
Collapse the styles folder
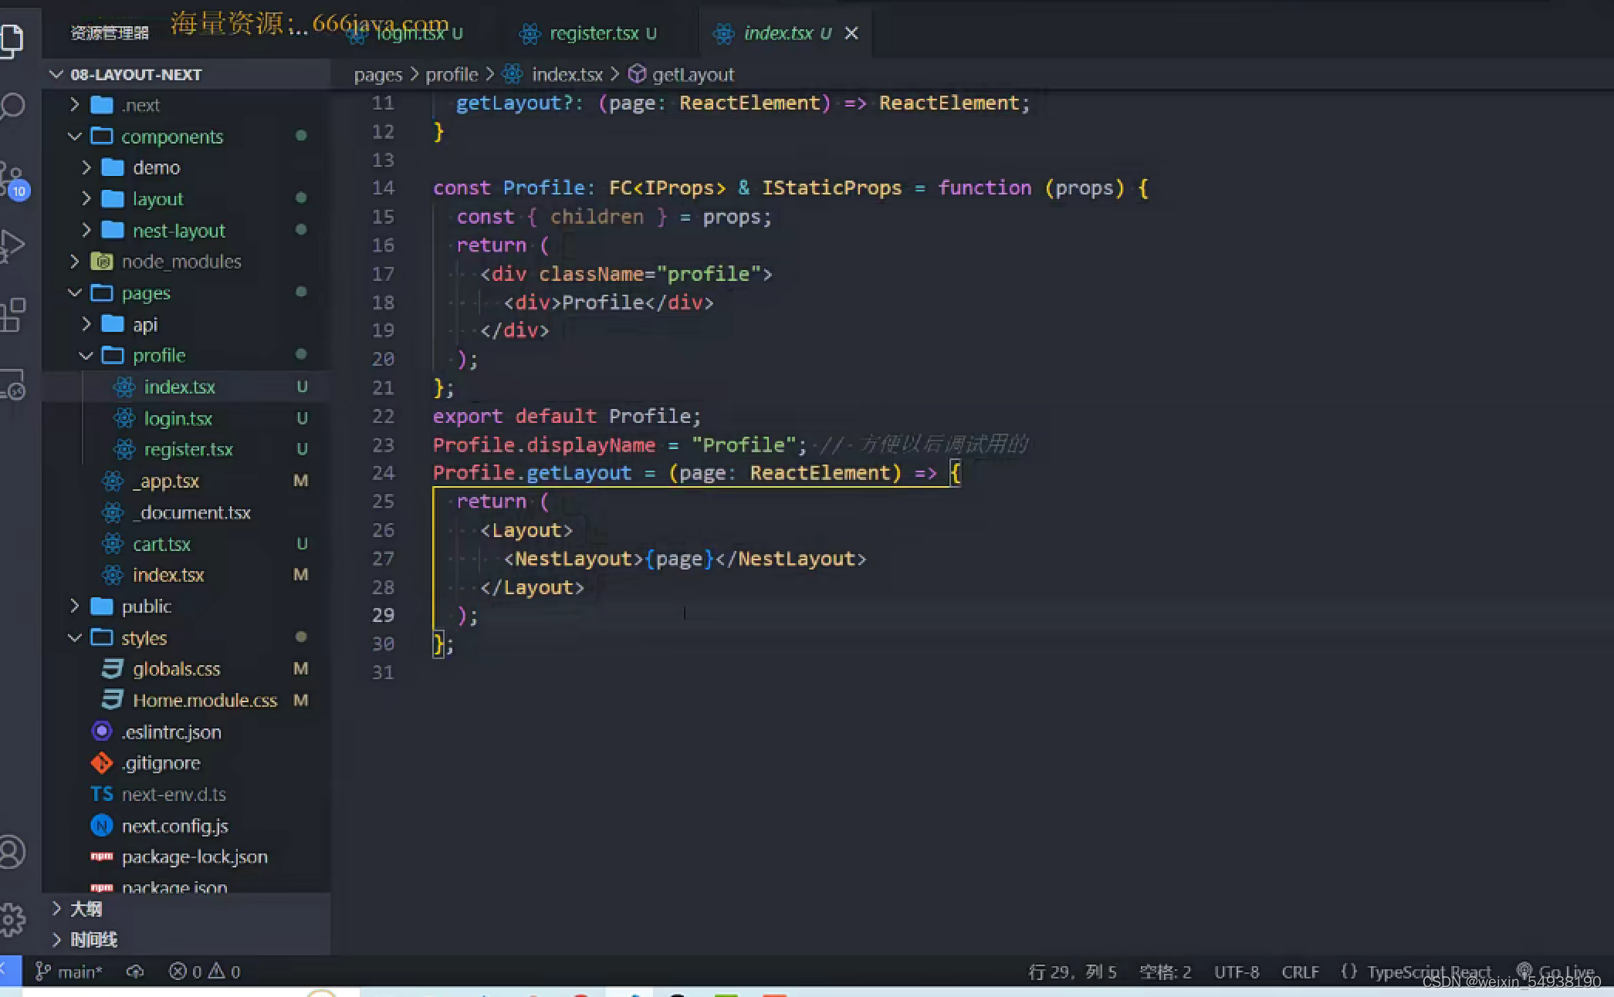pyautogui.click(x=186, y=638)
